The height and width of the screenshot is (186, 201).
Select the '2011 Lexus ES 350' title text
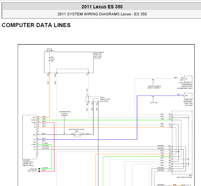[x=102, y=7]
